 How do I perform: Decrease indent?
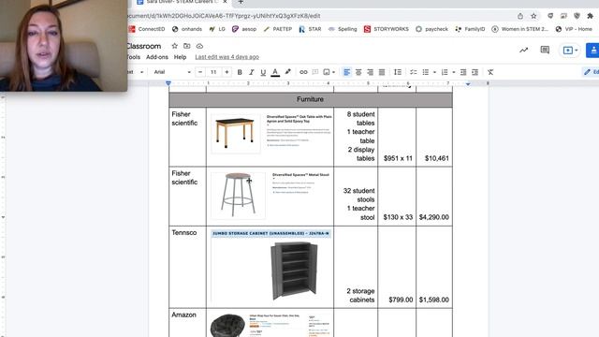(463, 72)
